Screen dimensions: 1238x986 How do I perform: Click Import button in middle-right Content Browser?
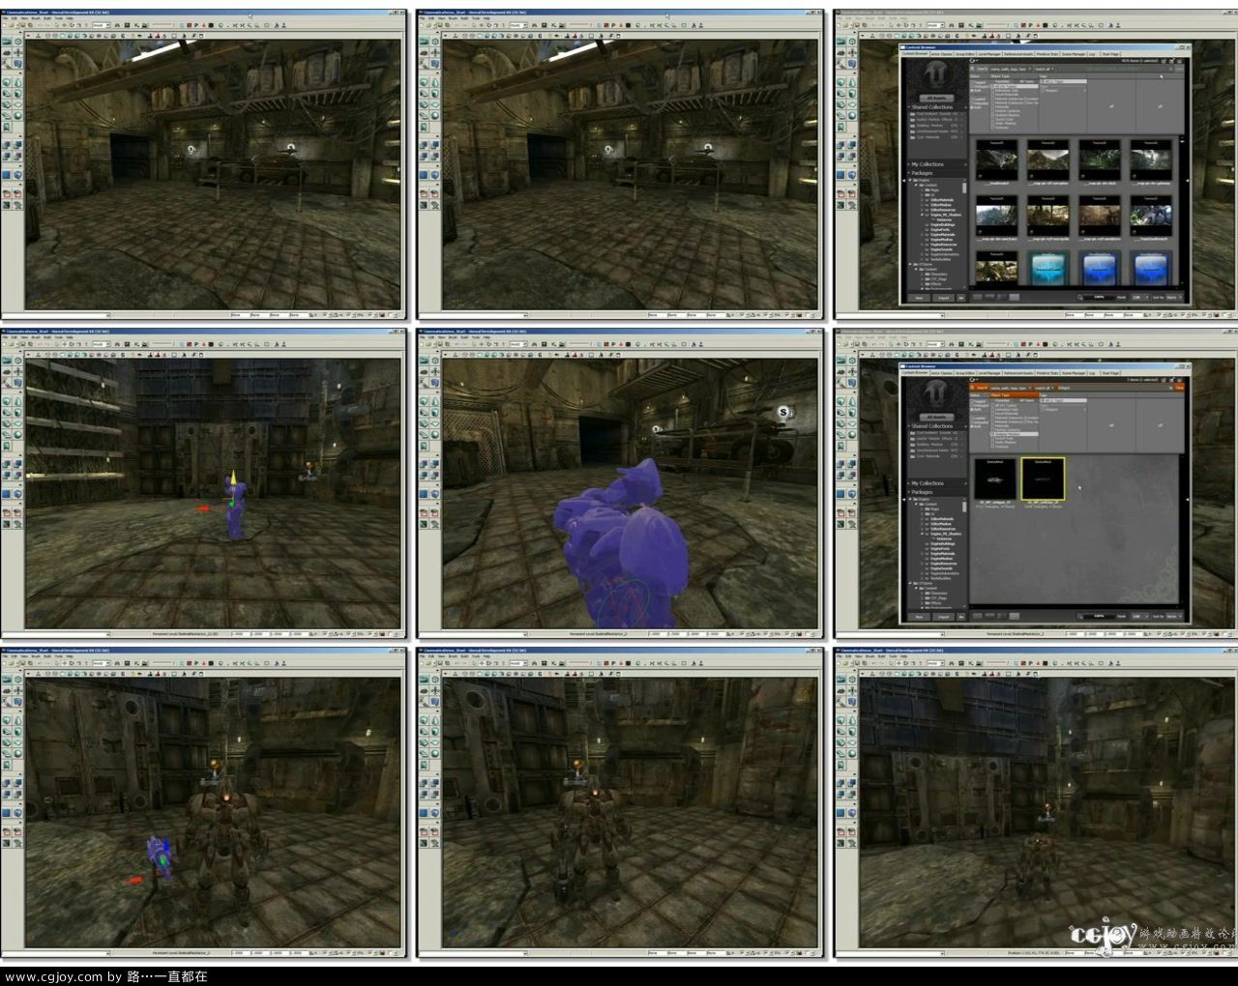(x=943, y=617)
